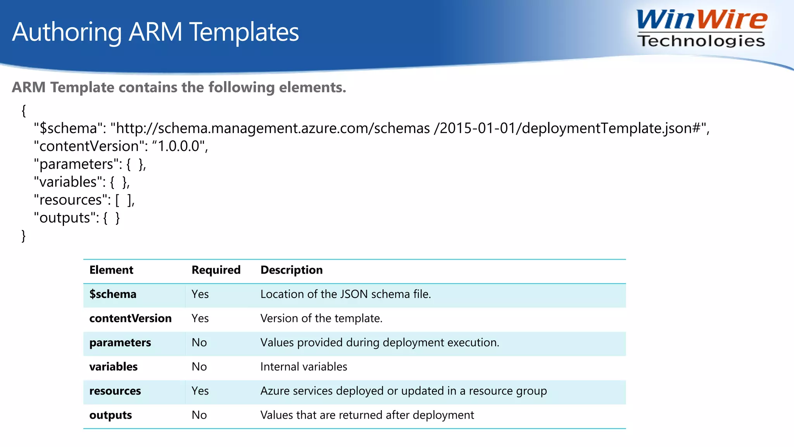This screenshot has height=447, width=794.
Task: Select the contentVersion line in code
Action: coord(121,146)
